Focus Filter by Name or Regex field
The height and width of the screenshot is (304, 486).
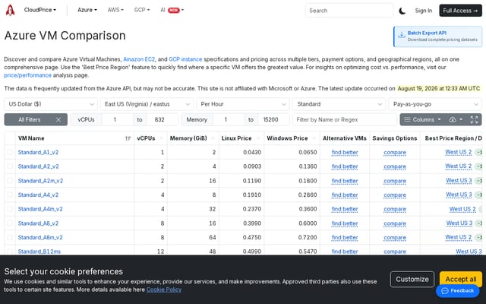(345, 119)
